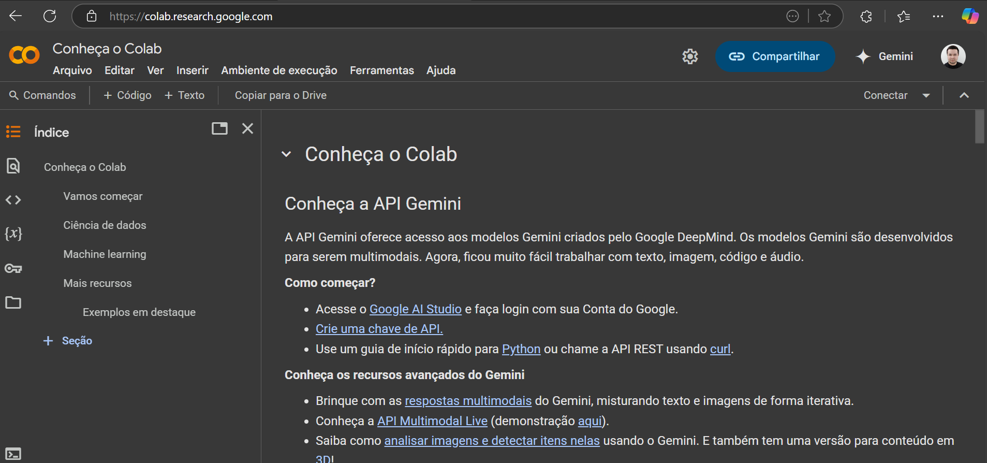View site information lock icon
Viewport: 987px width, 463px height.
coord(92,16)
